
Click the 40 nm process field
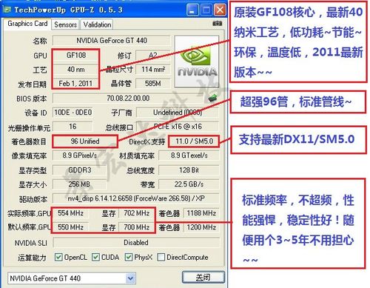(x=76, y=70)
